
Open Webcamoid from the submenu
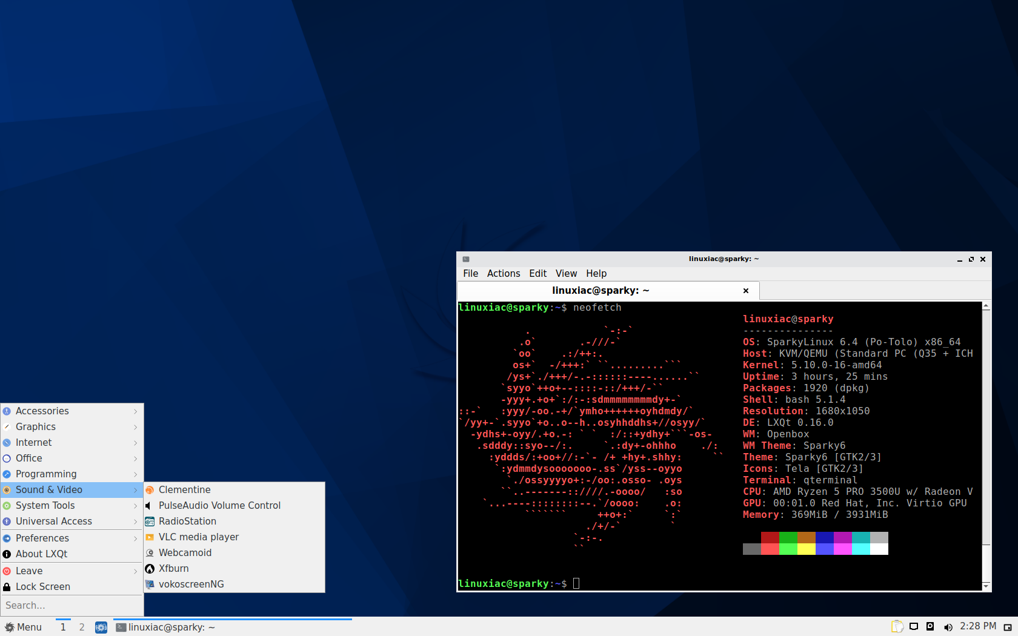click(234, 552)
